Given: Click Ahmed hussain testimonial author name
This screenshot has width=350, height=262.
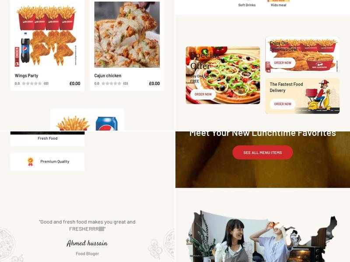Looking at the screenshot, I should click(87, 243).
